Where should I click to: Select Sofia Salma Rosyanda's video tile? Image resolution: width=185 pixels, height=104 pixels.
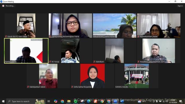92,76
